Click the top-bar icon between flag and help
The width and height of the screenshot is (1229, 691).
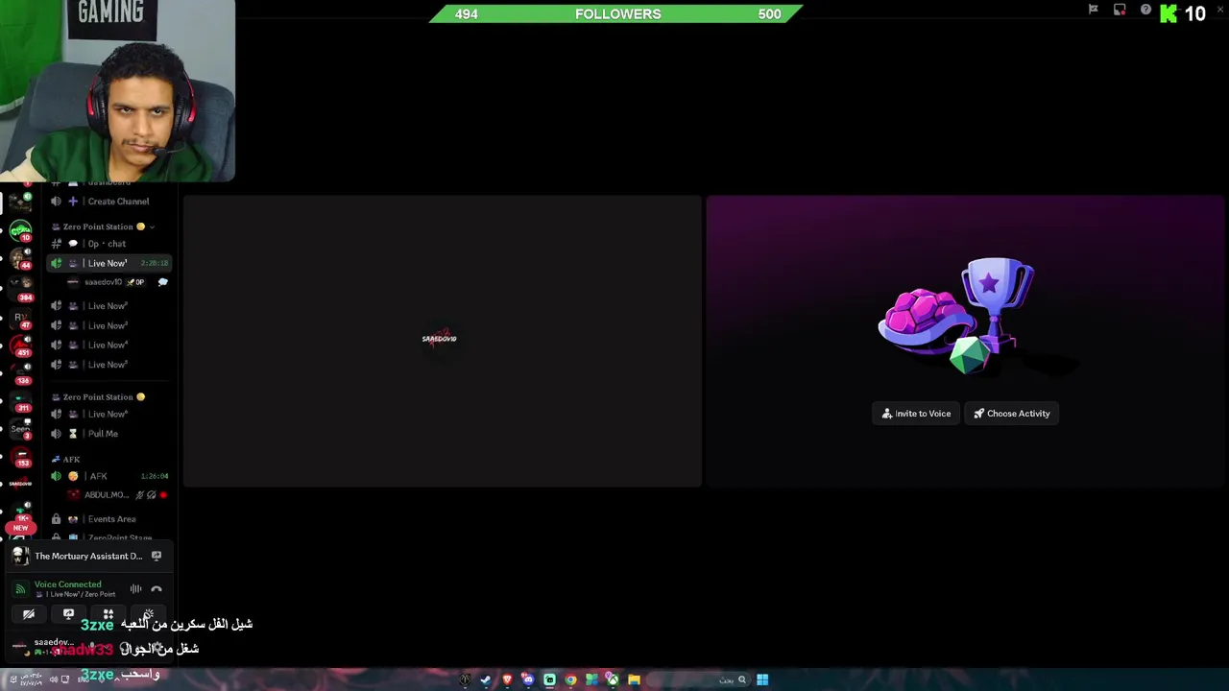[x=1120, y=10]
